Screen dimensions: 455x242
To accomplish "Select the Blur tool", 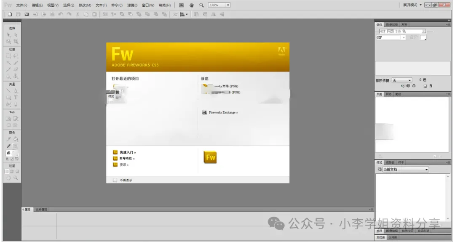I will pos(8,76).
